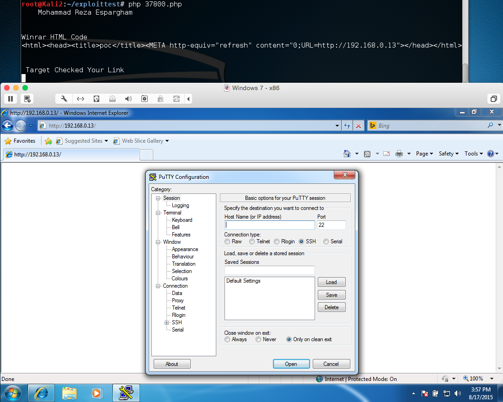This screenshot has height=402, width=503.
Task: Open the Favorites button in IE
Action: pos(20,141)
